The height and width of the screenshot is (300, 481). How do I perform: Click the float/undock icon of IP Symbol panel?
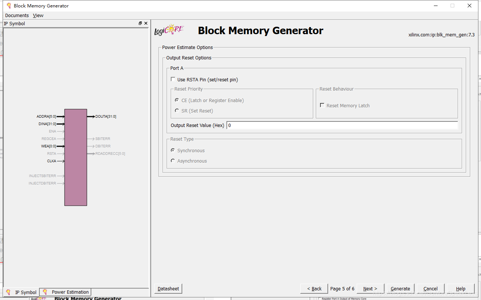140,23
